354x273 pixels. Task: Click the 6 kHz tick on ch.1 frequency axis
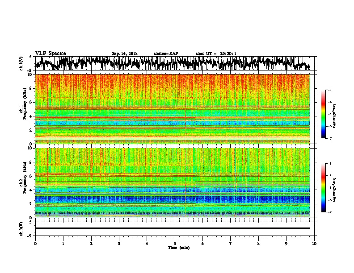(x=32, y=102)
